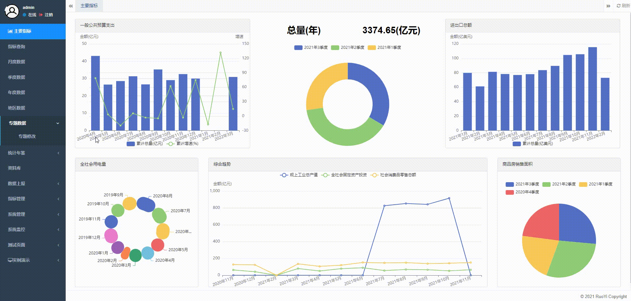Viewport: 631px width, 301px height.
Task: Toggle 规上工业总产值 legend in trend chart
Action: [x=299, y=175]
